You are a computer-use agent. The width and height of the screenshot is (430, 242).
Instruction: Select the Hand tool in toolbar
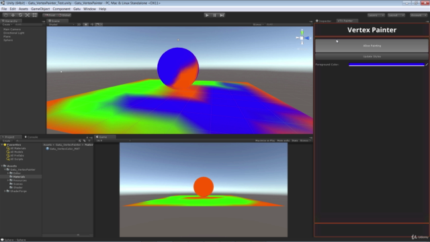click(6, 15)
